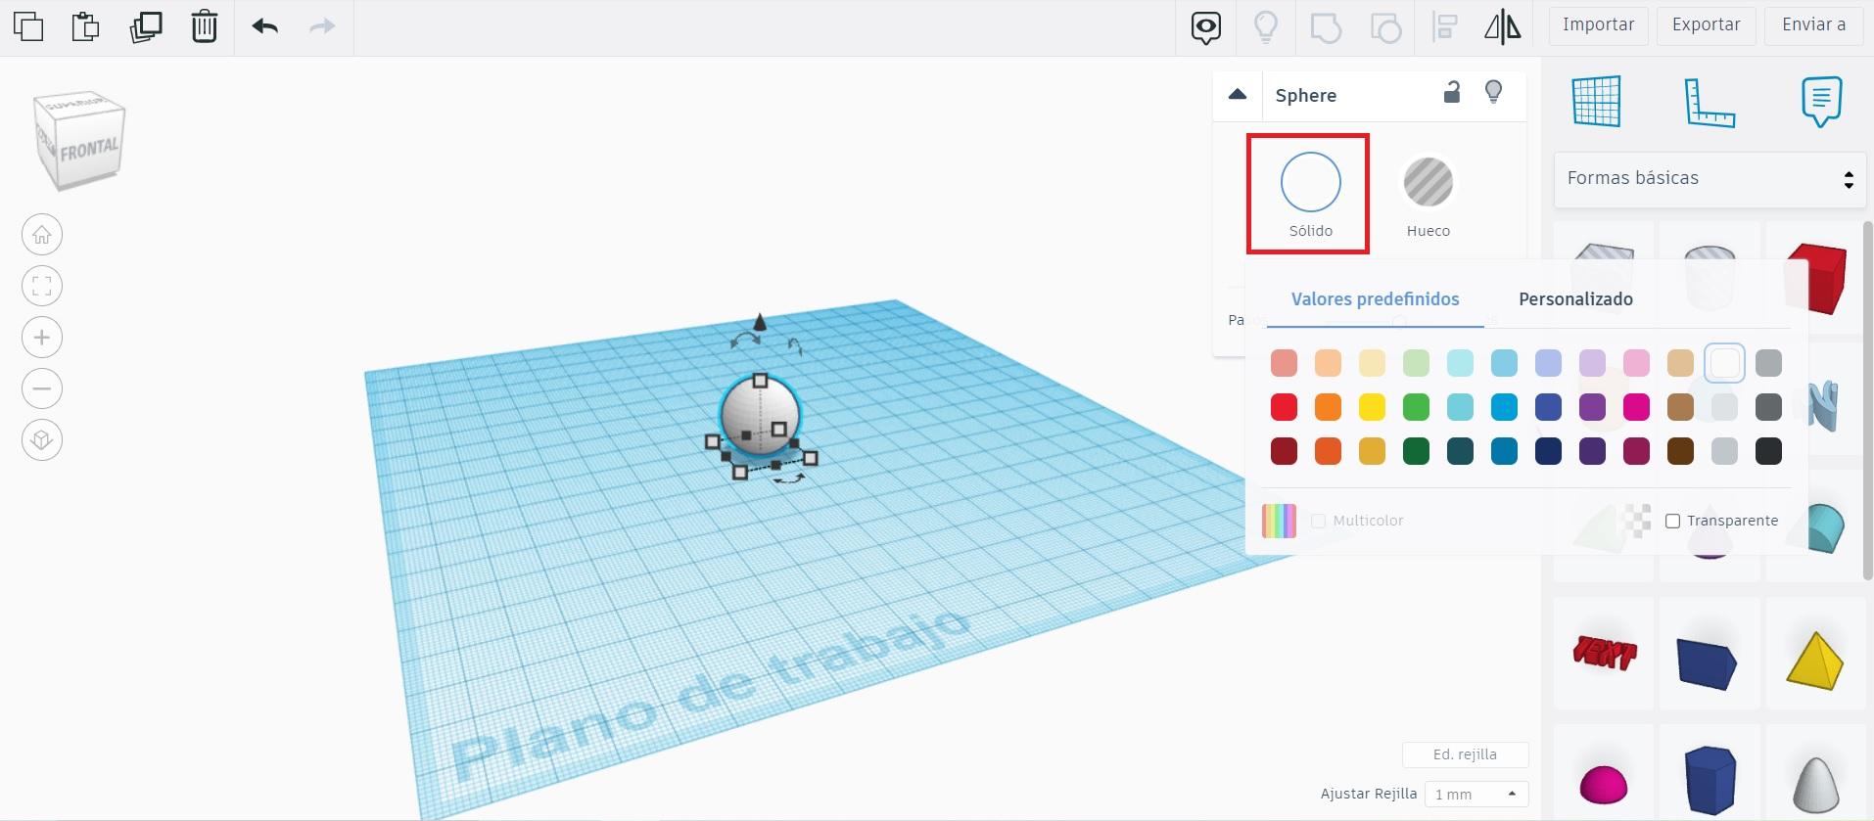Screen dimensions: 1874x821
Task: Select the Workplane tool icon
Action: 1597,101
